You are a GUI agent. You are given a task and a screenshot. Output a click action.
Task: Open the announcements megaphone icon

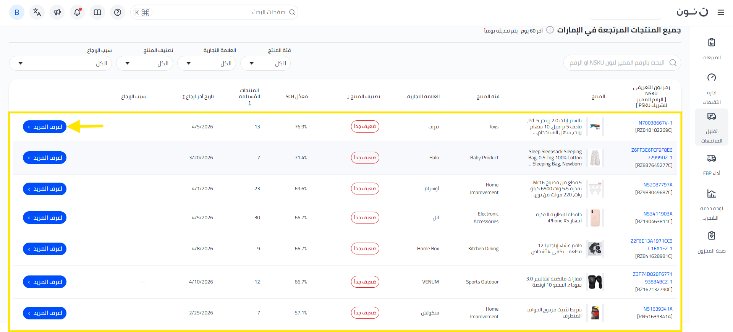[57, 12]
